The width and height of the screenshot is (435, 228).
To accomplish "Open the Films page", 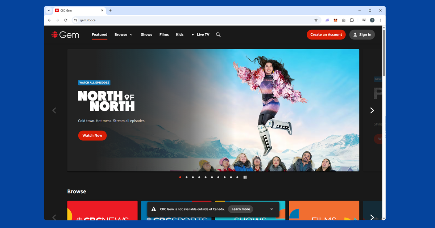I will point(164,35).
